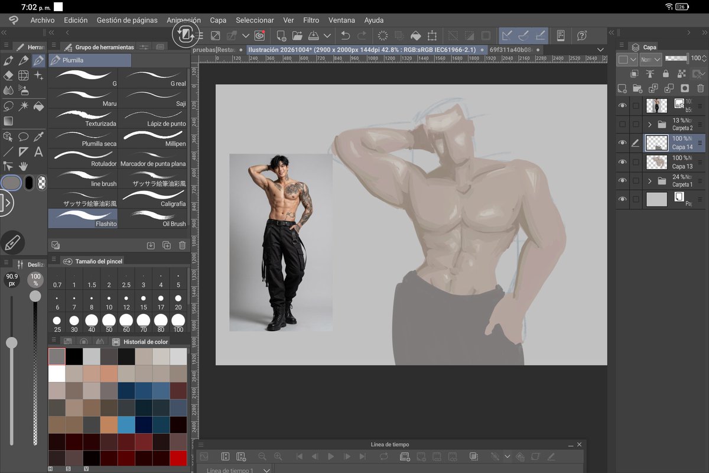
Task: Click the Transform icon in command bar
Action: (432, 35)
